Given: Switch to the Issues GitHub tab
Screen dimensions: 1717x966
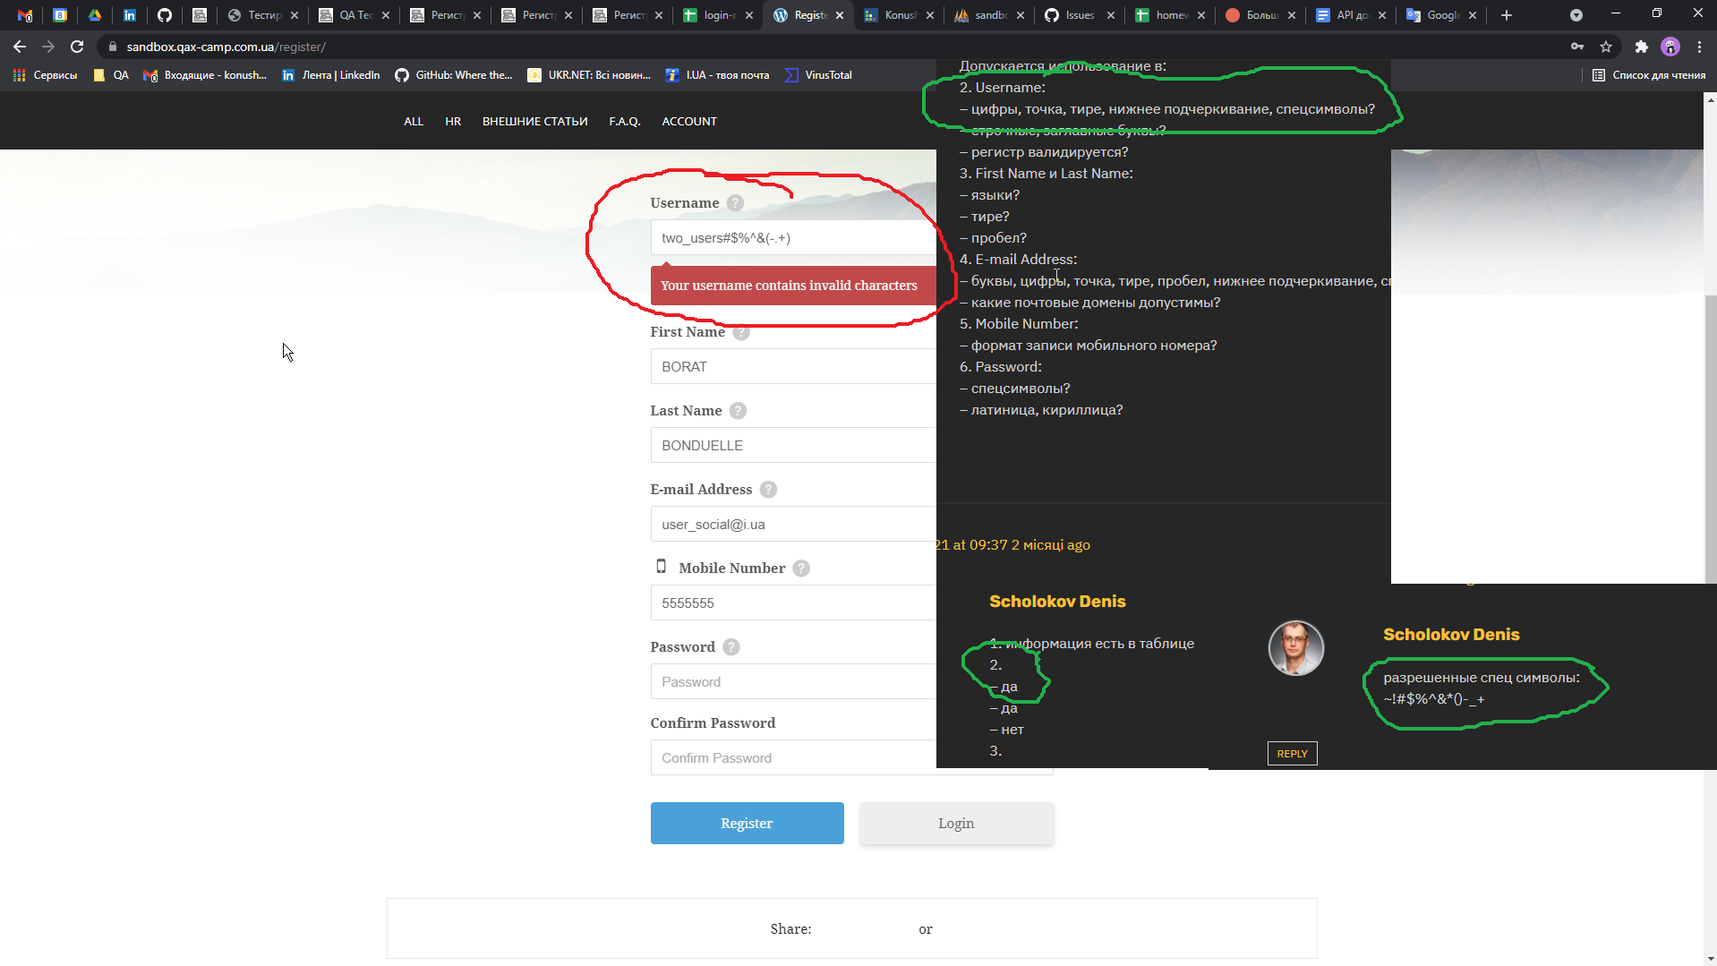Looking at the screenshot, I should (x=1080, y=15).
